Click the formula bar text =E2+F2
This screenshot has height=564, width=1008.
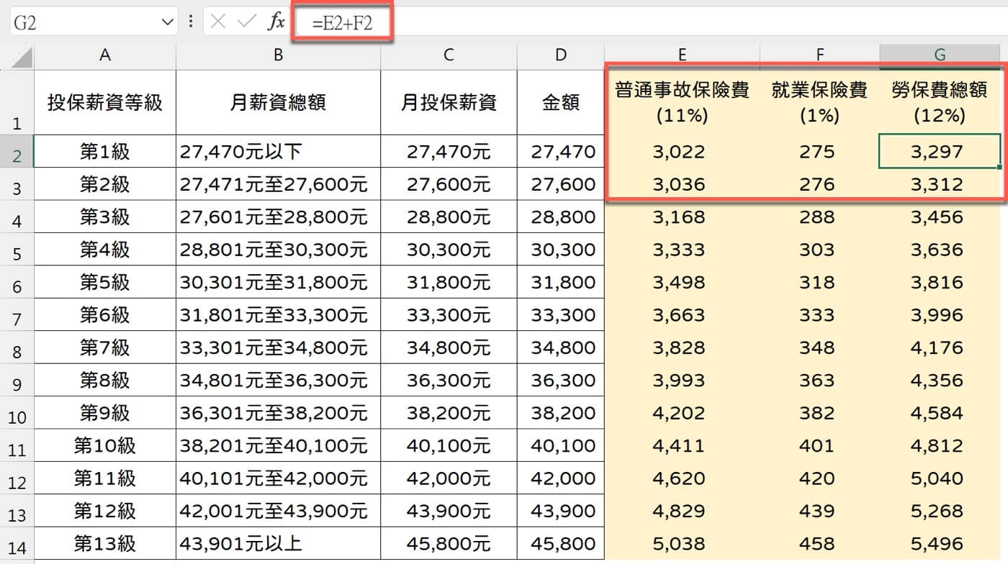point(342,23)
